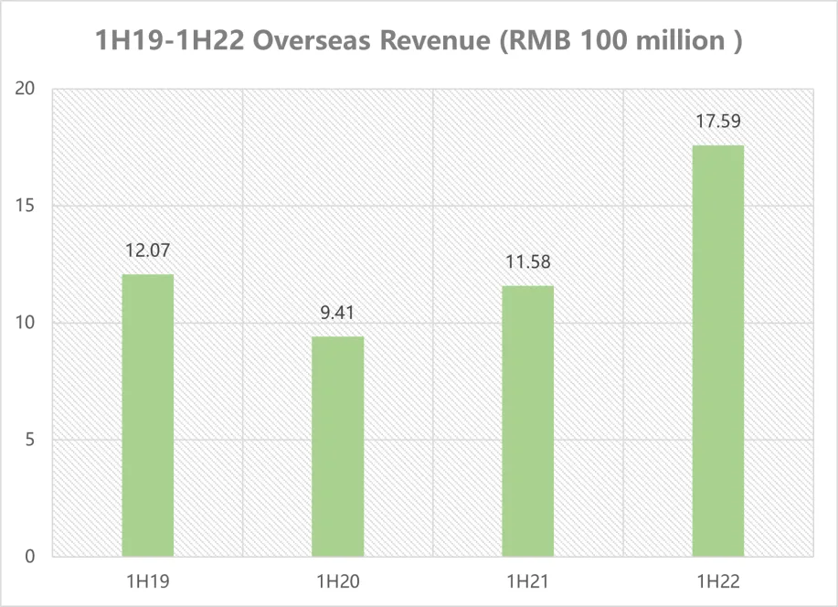The width and height of the screenshot is (838, 607).
Task: Click the 11.58 data label
Action: coord(527,262)
